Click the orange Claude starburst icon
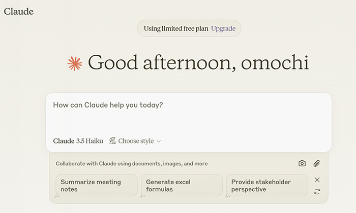 [x=75, y=63]
